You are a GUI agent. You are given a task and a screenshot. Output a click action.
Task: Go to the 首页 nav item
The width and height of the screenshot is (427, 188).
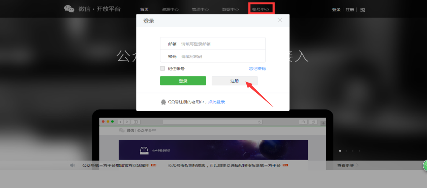(x=144, y=9)
